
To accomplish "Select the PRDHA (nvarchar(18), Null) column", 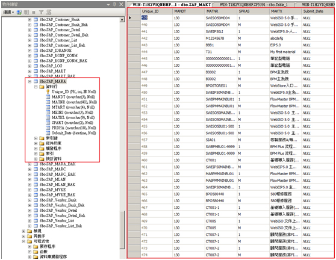I will [74, 128].
